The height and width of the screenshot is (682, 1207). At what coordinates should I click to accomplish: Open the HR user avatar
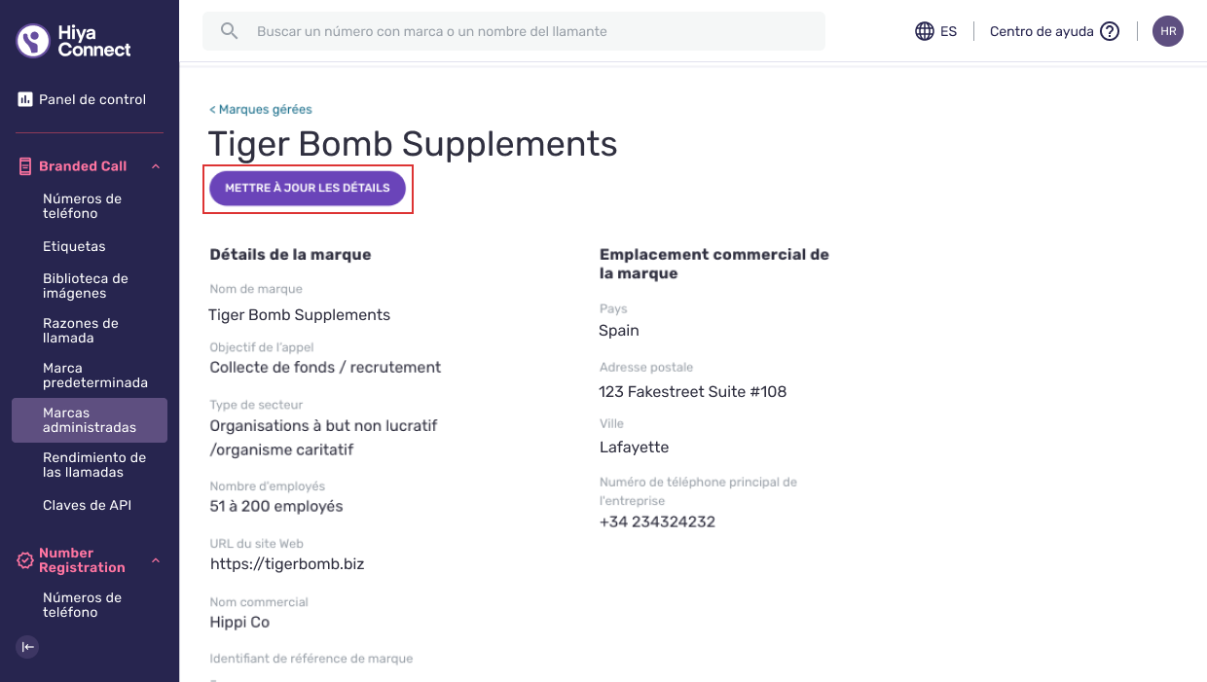click(1168, 31)
